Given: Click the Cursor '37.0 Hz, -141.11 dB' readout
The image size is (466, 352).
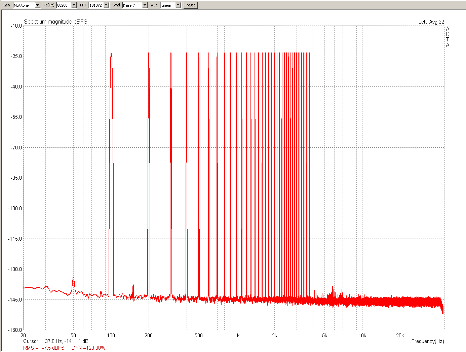Looking at the screenshot, I should pos(67,341).
